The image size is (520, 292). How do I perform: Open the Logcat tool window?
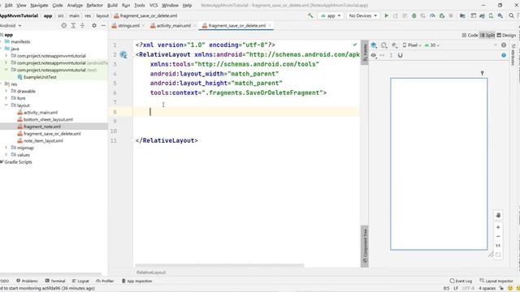80,281
